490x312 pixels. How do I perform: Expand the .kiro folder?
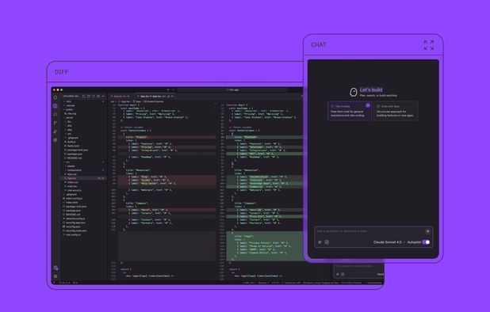click(68, 101)
